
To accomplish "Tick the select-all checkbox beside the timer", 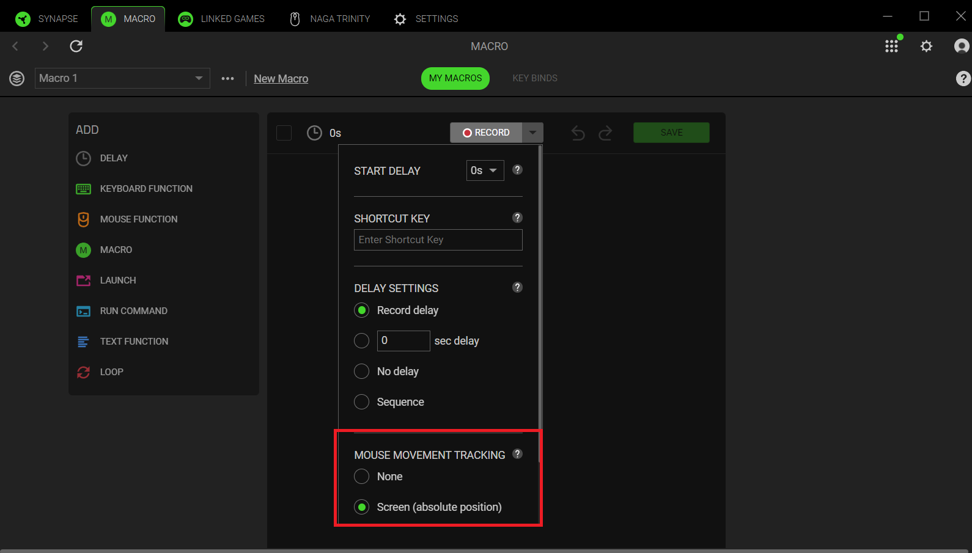I will 284,133.
